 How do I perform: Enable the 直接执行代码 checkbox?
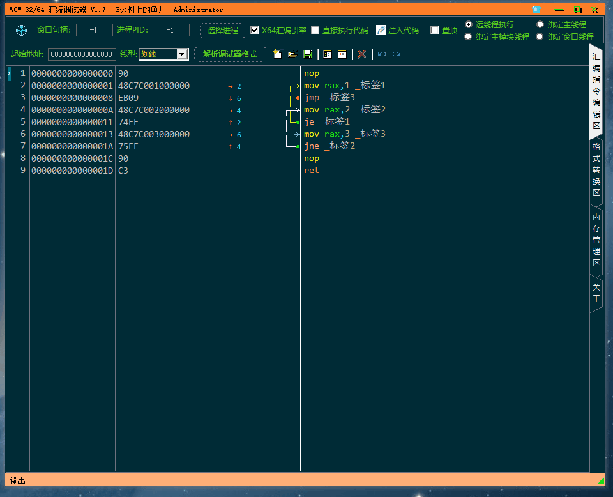(x=315, y=30)
